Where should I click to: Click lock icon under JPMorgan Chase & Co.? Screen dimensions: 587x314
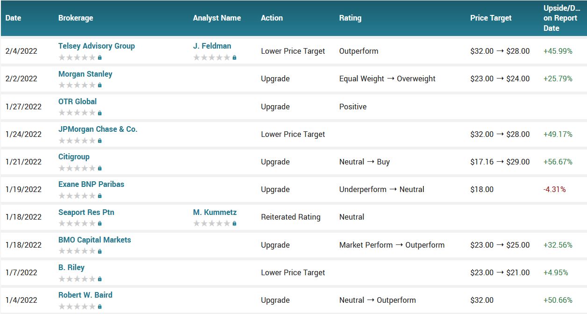tap(100, 141)
